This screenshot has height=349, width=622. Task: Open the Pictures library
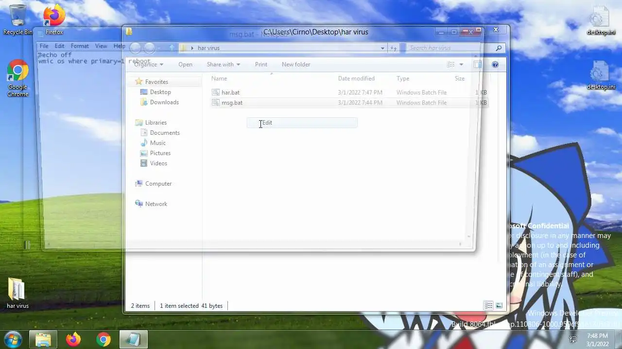160,153
